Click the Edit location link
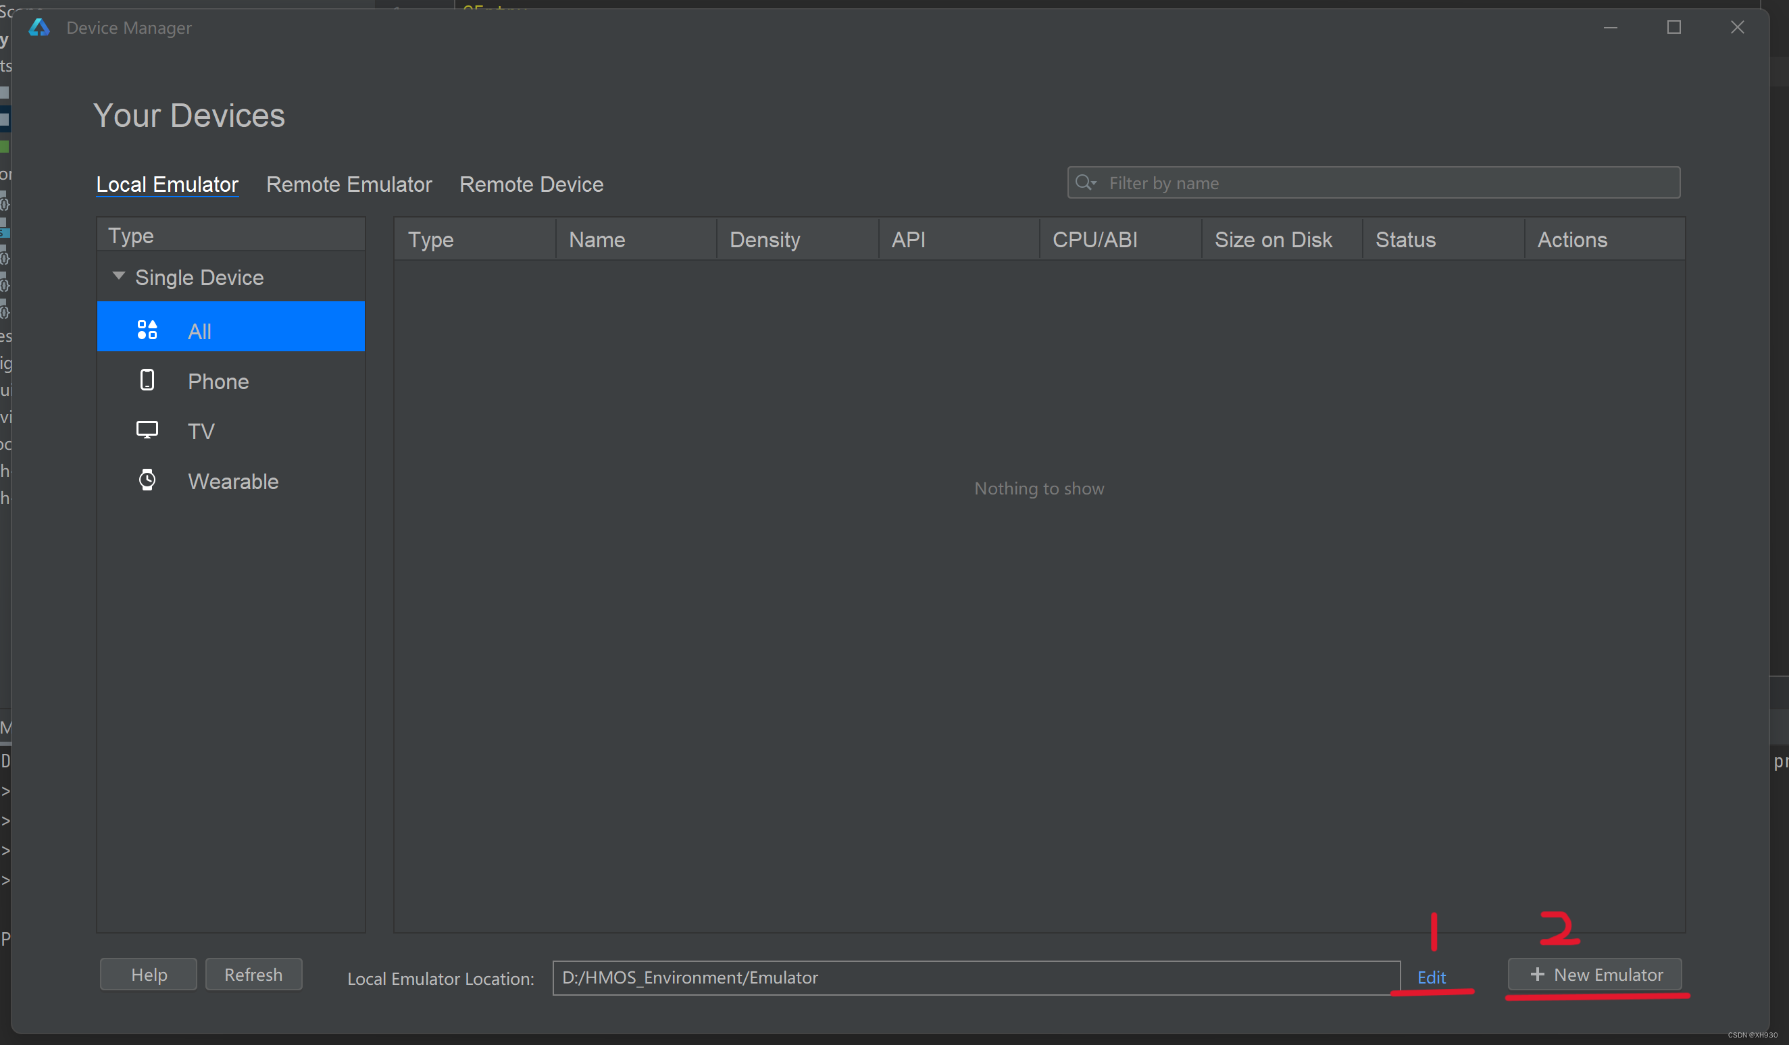The height and width of the screenshot is (1045, 1789). coord(1430,977)
